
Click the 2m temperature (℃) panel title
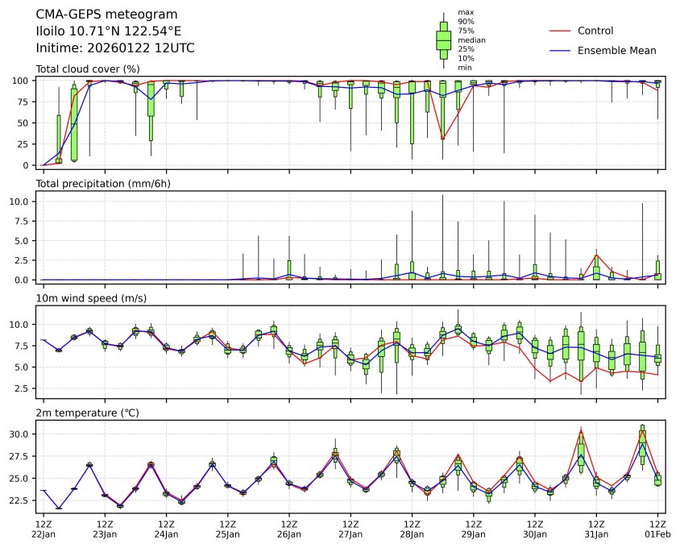(x=88, y=413)
